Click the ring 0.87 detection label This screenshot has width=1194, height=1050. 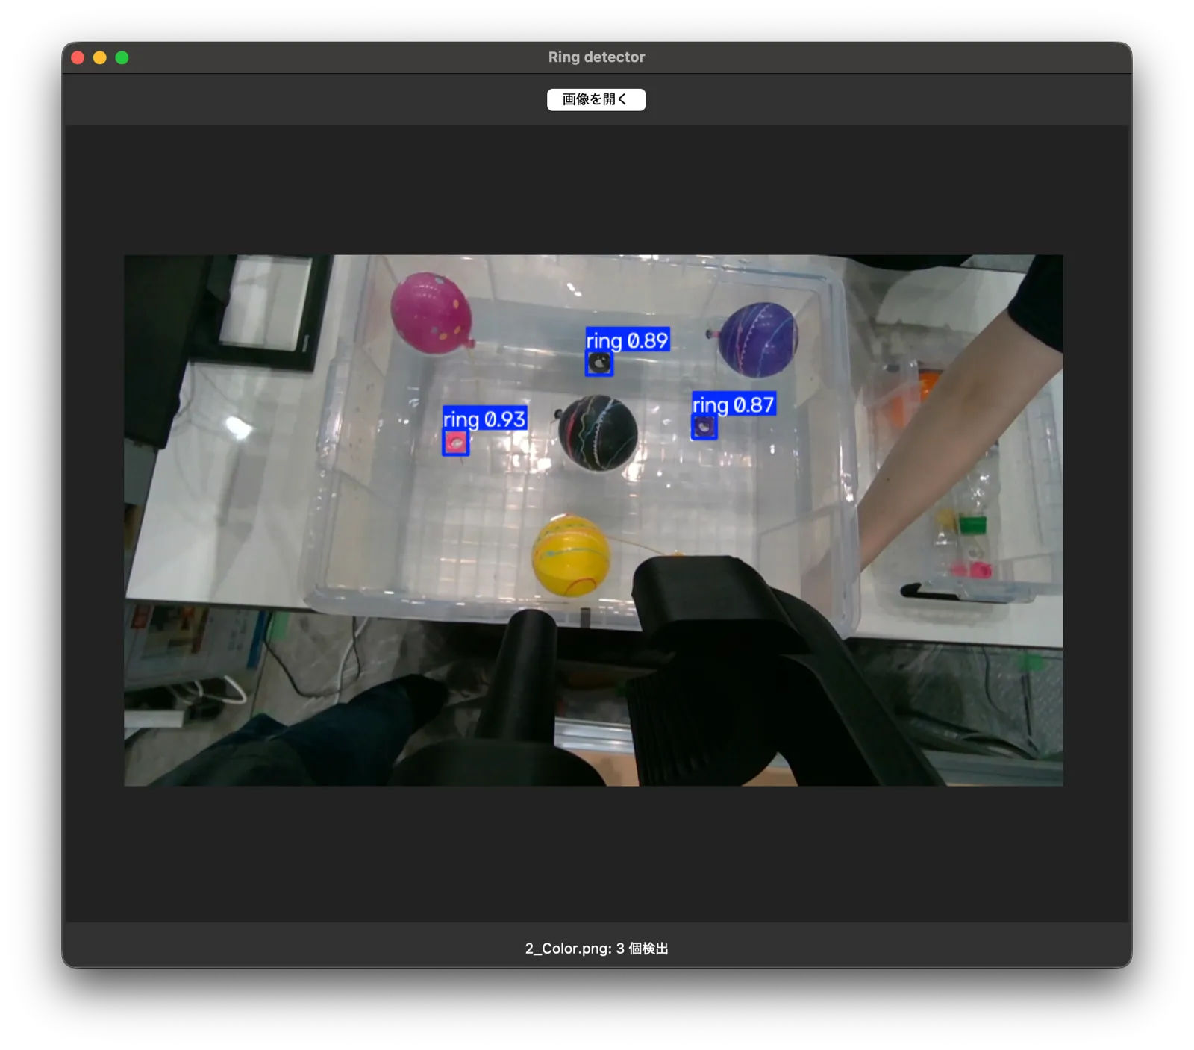[734, 404]
